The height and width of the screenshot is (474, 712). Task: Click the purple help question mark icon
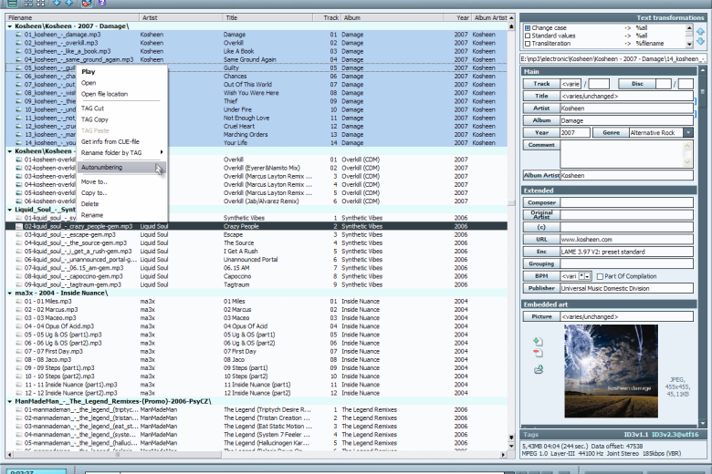coord(102,3)
